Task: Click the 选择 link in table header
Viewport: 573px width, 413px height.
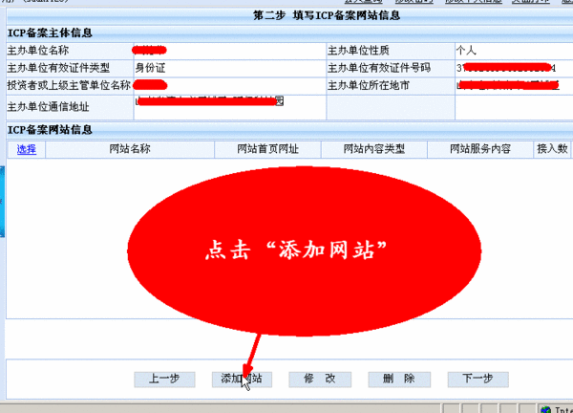Action: pos(27,149)
